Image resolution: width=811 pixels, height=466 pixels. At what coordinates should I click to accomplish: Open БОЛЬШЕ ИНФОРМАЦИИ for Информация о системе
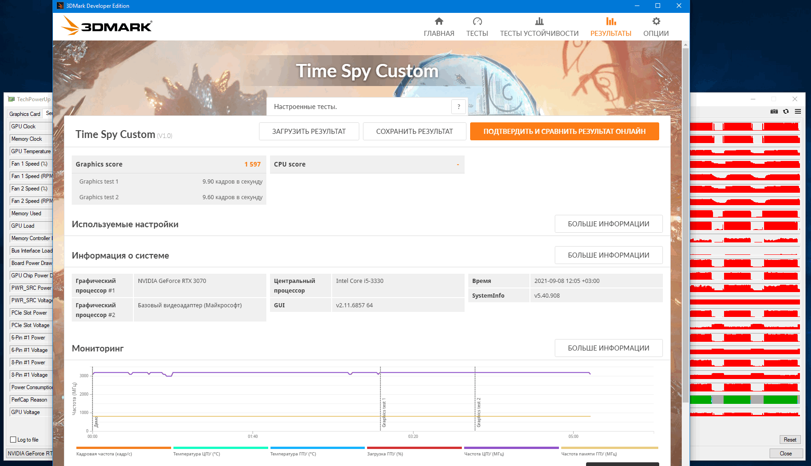click(x=609, y=255)
